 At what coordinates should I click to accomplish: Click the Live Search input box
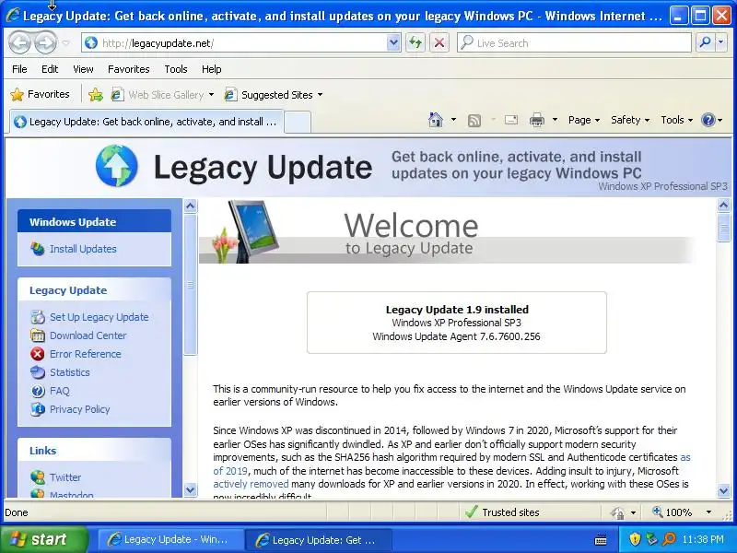[x=574, y=42]
